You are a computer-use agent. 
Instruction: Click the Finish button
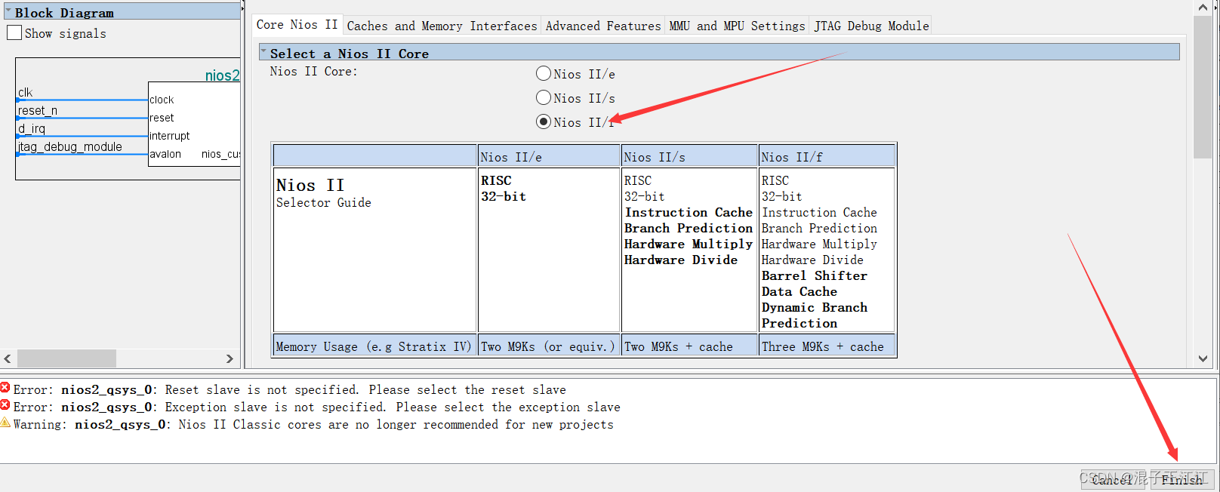pyautogui.click(x=1182, y=480)
